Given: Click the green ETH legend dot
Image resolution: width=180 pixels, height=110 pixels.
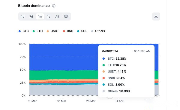Looking at the screenshot, I should (x=34, y=31).
